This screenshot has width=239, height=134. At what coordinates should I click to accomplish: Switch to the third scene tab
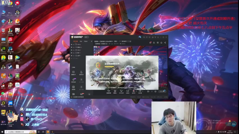coord(86,41)
